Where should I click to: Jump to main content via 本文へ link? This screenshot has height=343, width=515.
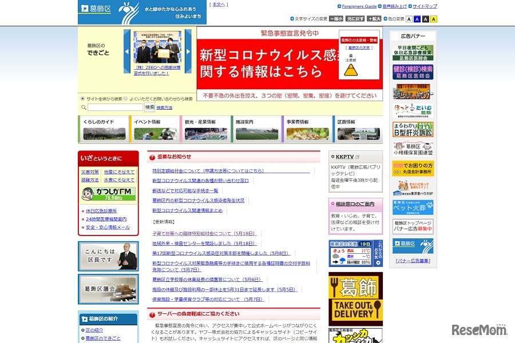click(x=219, y=5)
